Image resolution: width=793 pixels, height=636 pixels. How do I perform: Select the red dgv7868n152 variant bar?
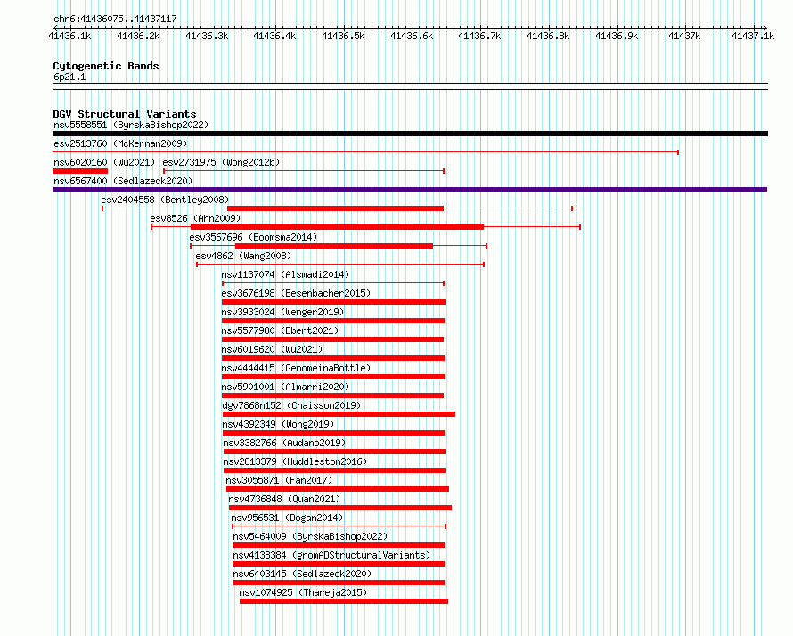339,414
